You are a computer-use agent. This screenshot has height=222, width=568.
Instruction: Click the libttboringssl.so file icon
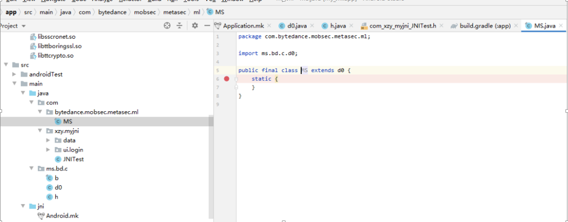coord(33,46)
